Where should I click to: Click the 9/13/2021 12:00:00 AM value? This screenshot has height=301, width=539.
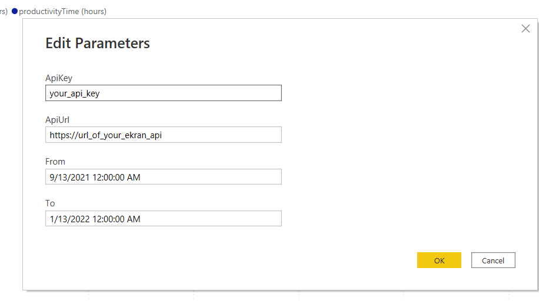tap(95, 176)
